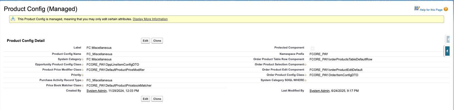This screenshot has width=454, height=110.
Task: Click FCORE_PAY/orderProductEditDefault value
Action: point(336,70)
